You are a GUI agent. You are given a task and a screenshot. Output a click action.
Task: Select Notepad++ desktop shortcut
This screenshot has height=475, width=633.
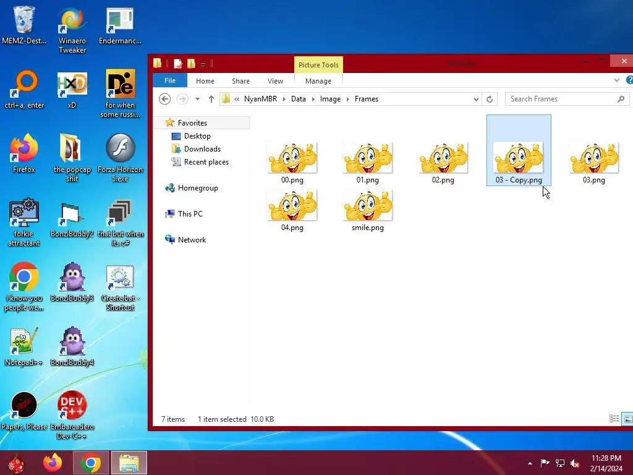pyautogui.click(x=24, y=346)
